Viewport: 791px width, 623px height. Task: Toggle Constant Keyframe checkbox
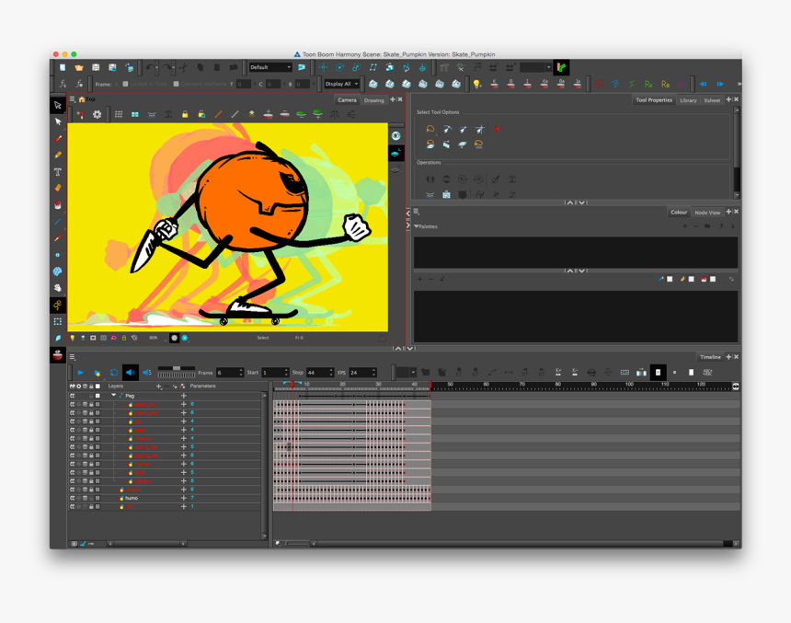(x=176, y=85)
